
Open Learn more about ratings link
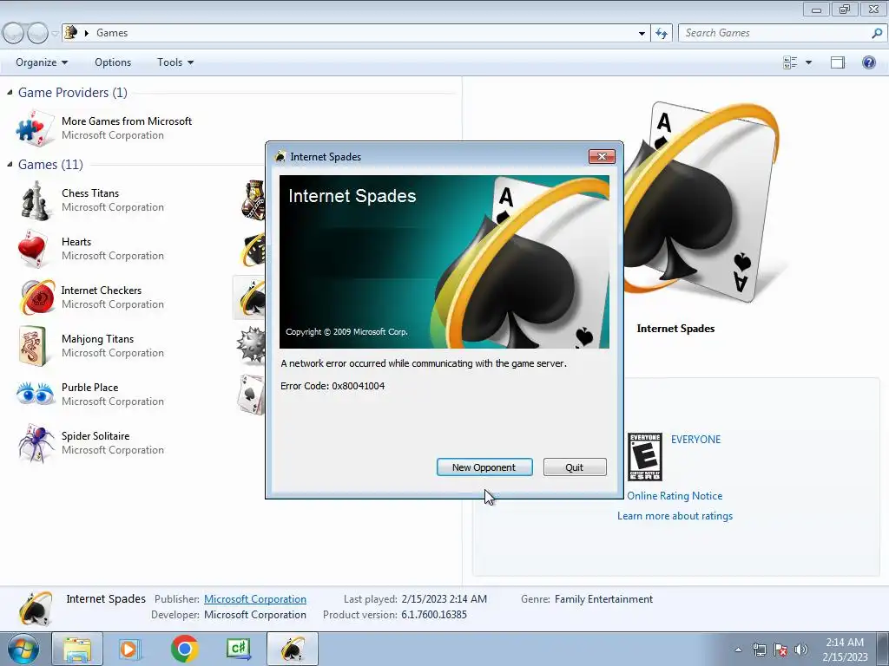click(675, 516)
